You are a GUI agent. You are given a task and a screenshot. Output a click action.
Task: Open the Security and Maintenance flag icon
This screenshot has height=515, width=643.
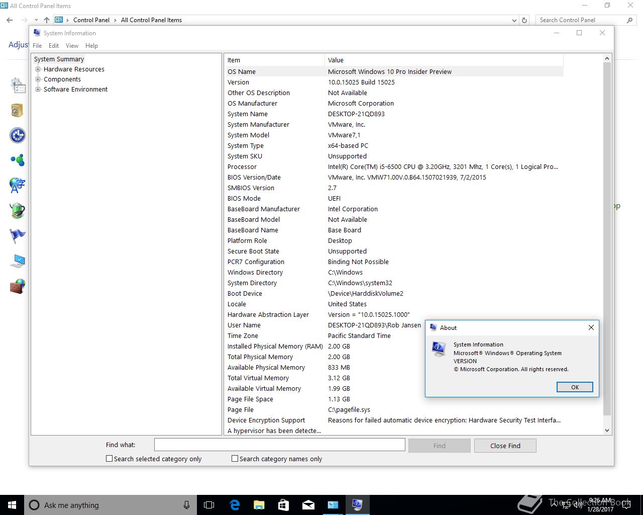pos(18,236)
